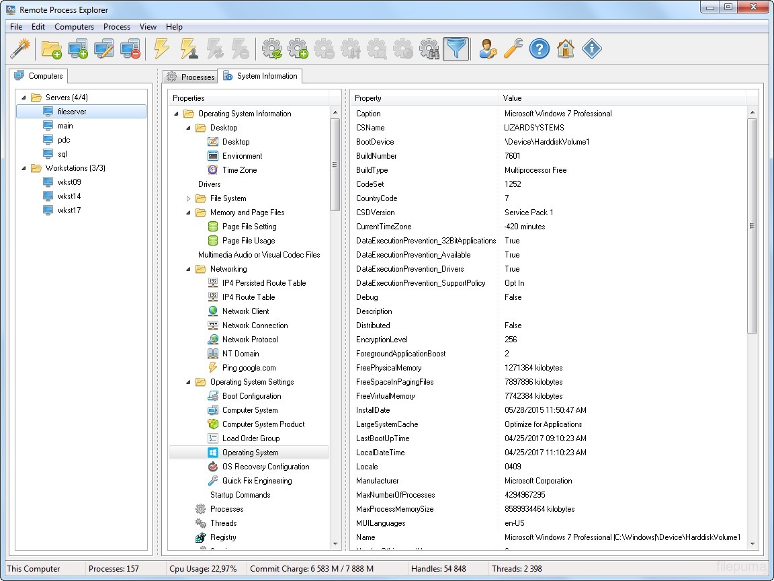Open help via blue question mark icon
This screenshot has height=581, width=774.
pos(539,48)
